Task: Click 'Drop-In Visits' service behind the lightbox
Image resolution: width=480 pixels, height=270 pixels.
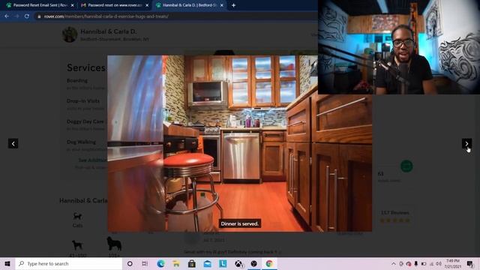Action: pos(83,101)
